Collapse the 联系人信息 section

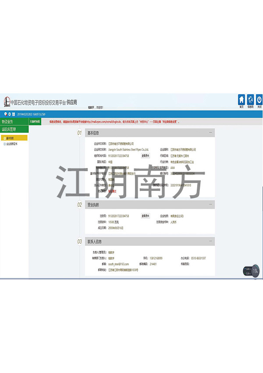[210, 241]
